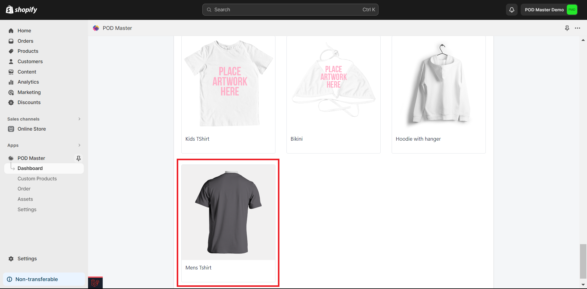Click the Hoodie with hanger label

pyautogui.click(x=418, y=139)
